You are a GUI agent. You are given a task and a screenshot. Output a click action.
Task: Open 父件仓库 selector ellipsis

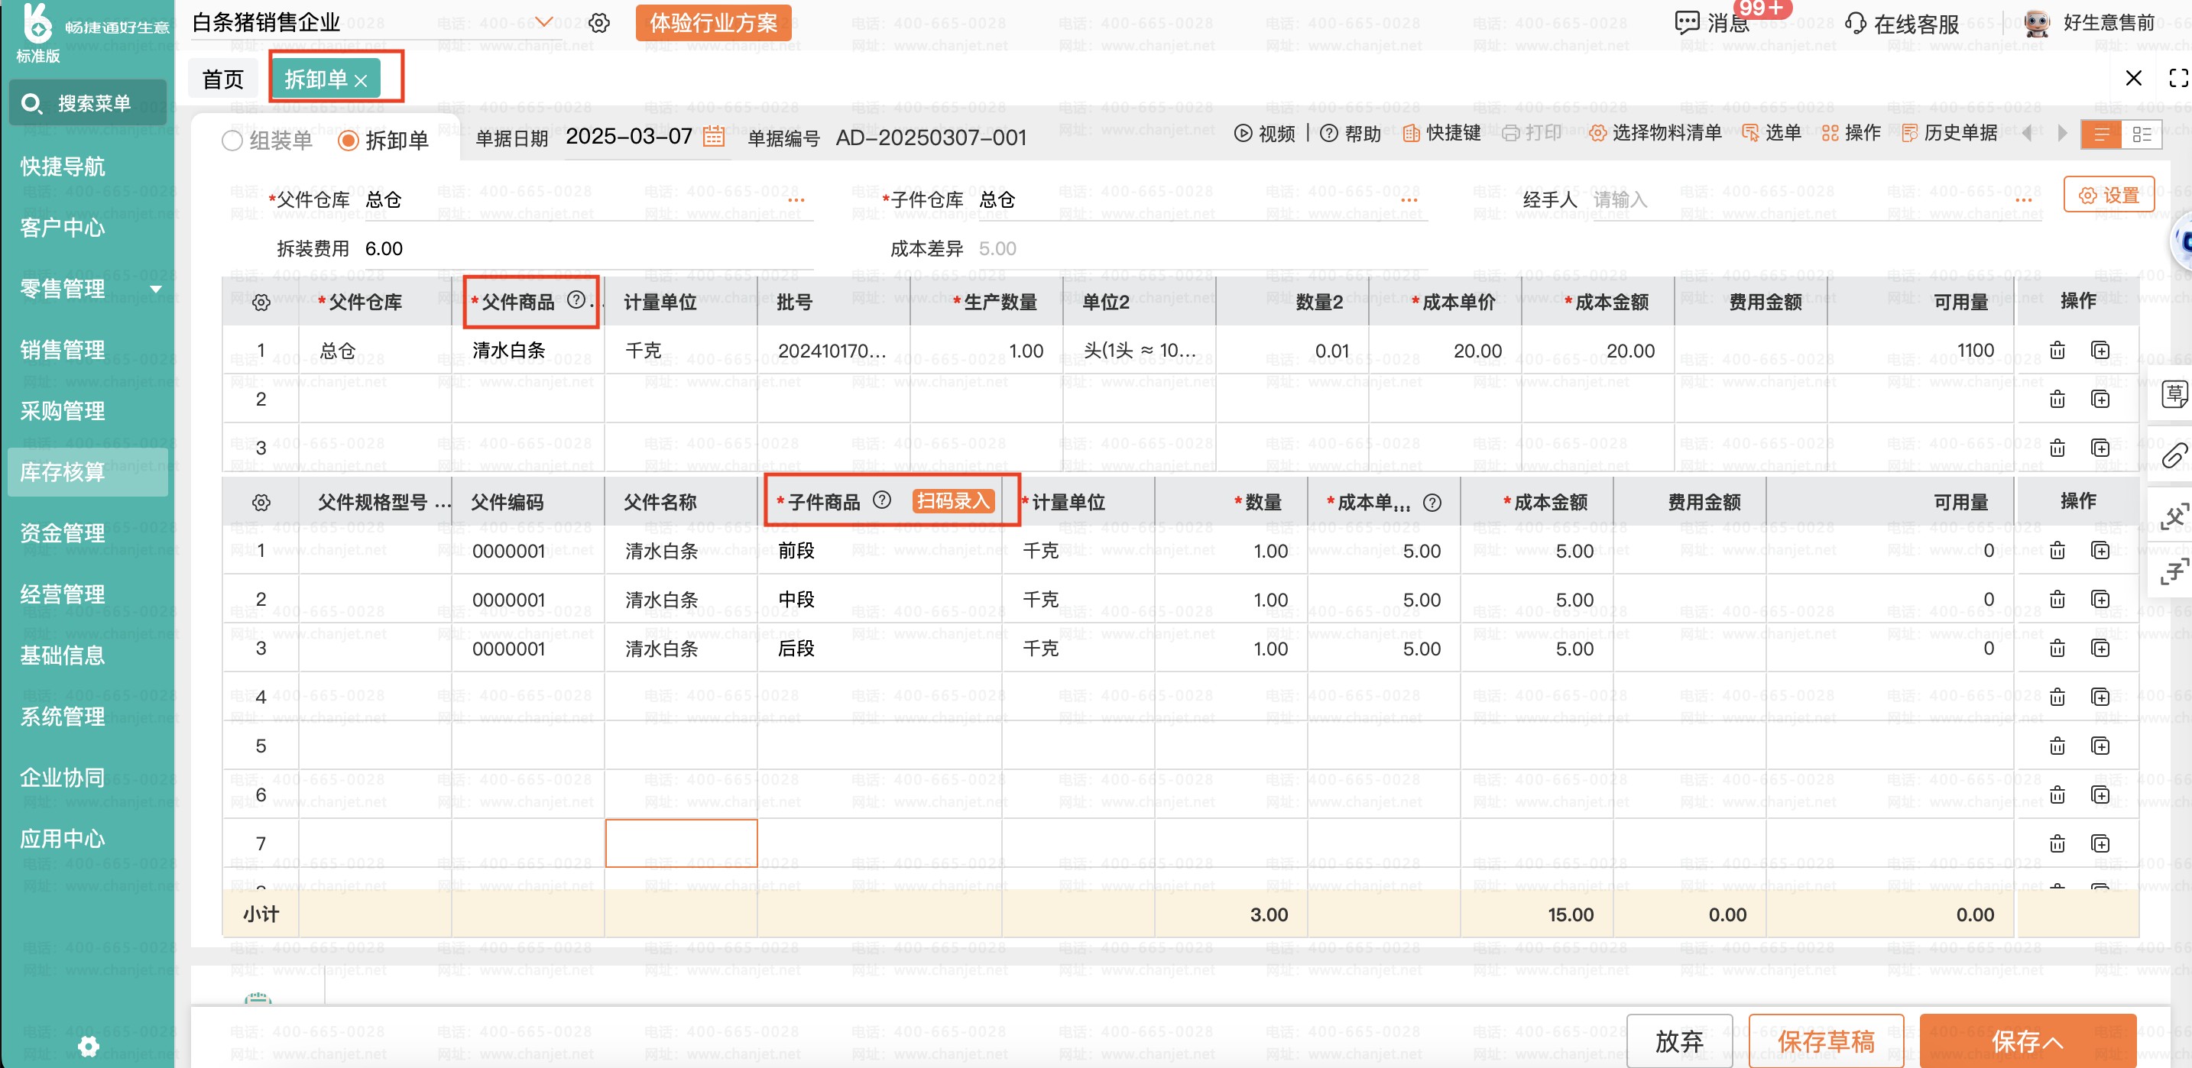tap(796, 201)
